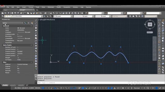The height and width of the screenshot is (92, 165).
Task: Toggle PICKADD icon in Properties panel
Action: click(25, 23)
